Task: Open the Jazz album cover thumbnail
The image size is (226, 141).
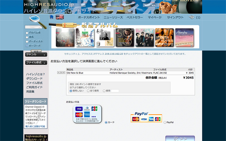Action: [85, 38]
